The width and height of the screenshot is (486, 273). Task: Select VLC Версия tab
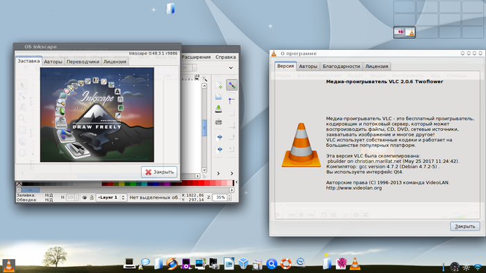click(285, 66)
